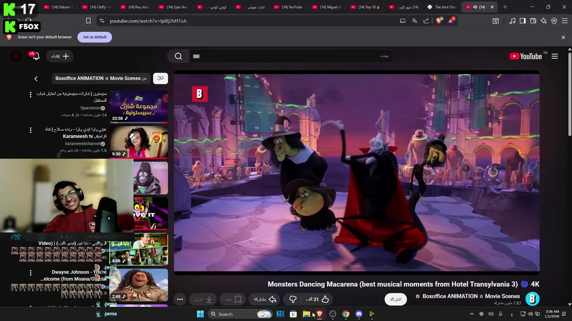
Task: Click the YouTube search magnifier button
Action: coord(178,56)
